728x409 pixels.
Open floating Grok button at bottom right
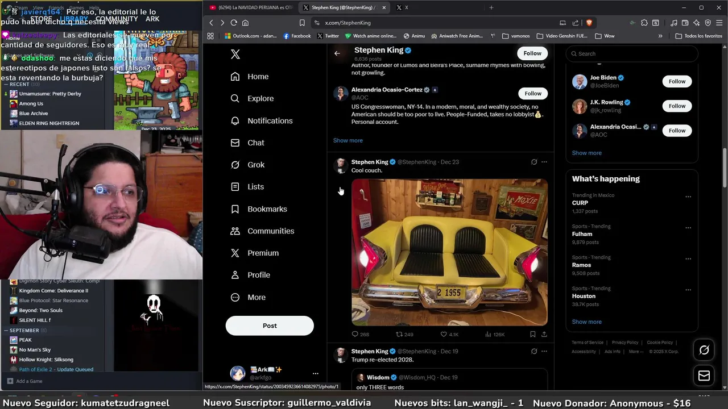(704, 350)
